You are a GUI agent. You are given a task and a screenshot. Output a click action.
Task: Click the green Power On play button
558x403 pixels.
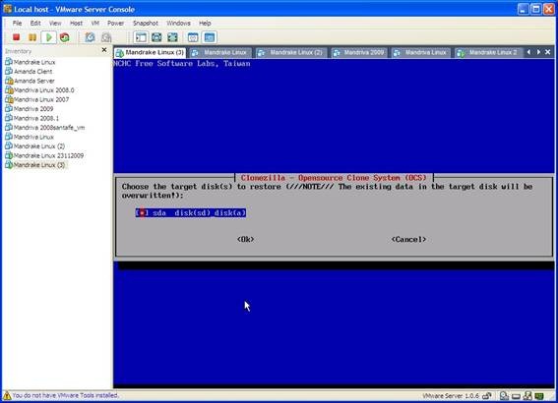[49, 37]
